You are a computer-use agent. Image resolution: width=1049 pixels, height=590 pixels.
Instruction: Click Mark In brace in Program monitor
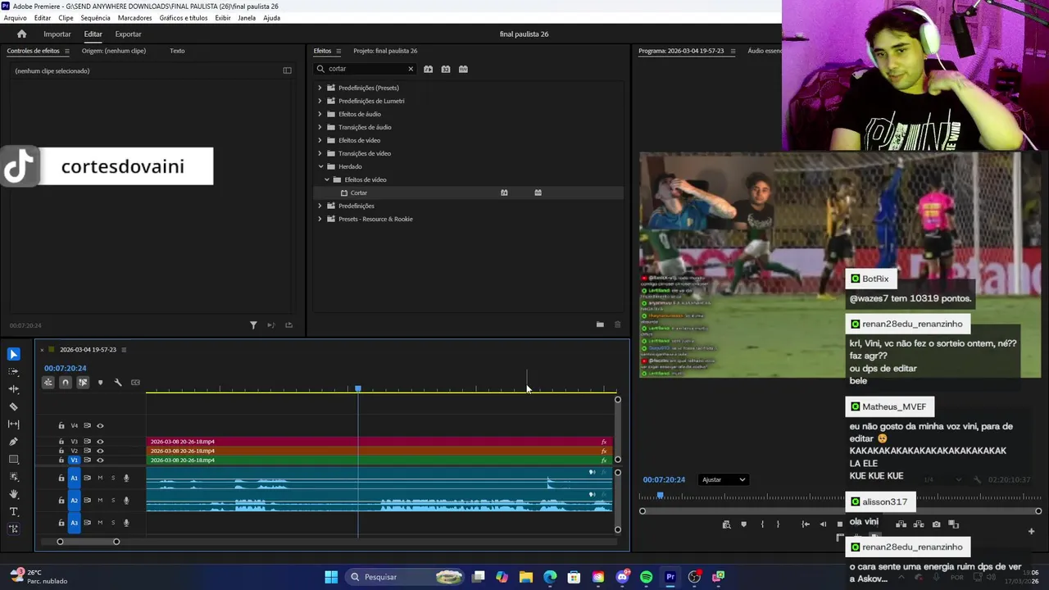(x=762, y=524)
